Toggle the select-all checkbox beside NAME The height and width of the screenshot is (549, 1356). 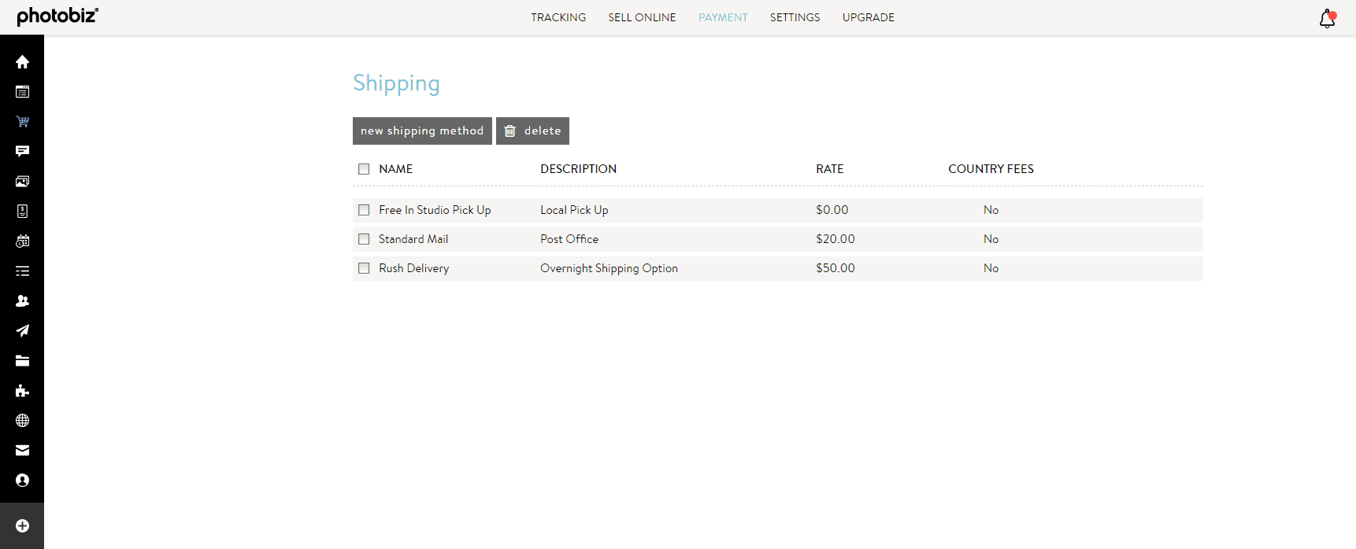pyautogui.click(x=364, y=169)
